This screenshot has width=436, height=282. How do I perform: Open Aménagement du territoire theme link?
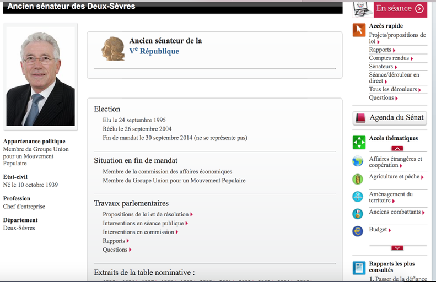(x=391, y=197)
